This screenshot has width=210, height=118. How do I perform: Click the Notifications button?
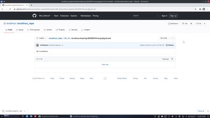173,24
